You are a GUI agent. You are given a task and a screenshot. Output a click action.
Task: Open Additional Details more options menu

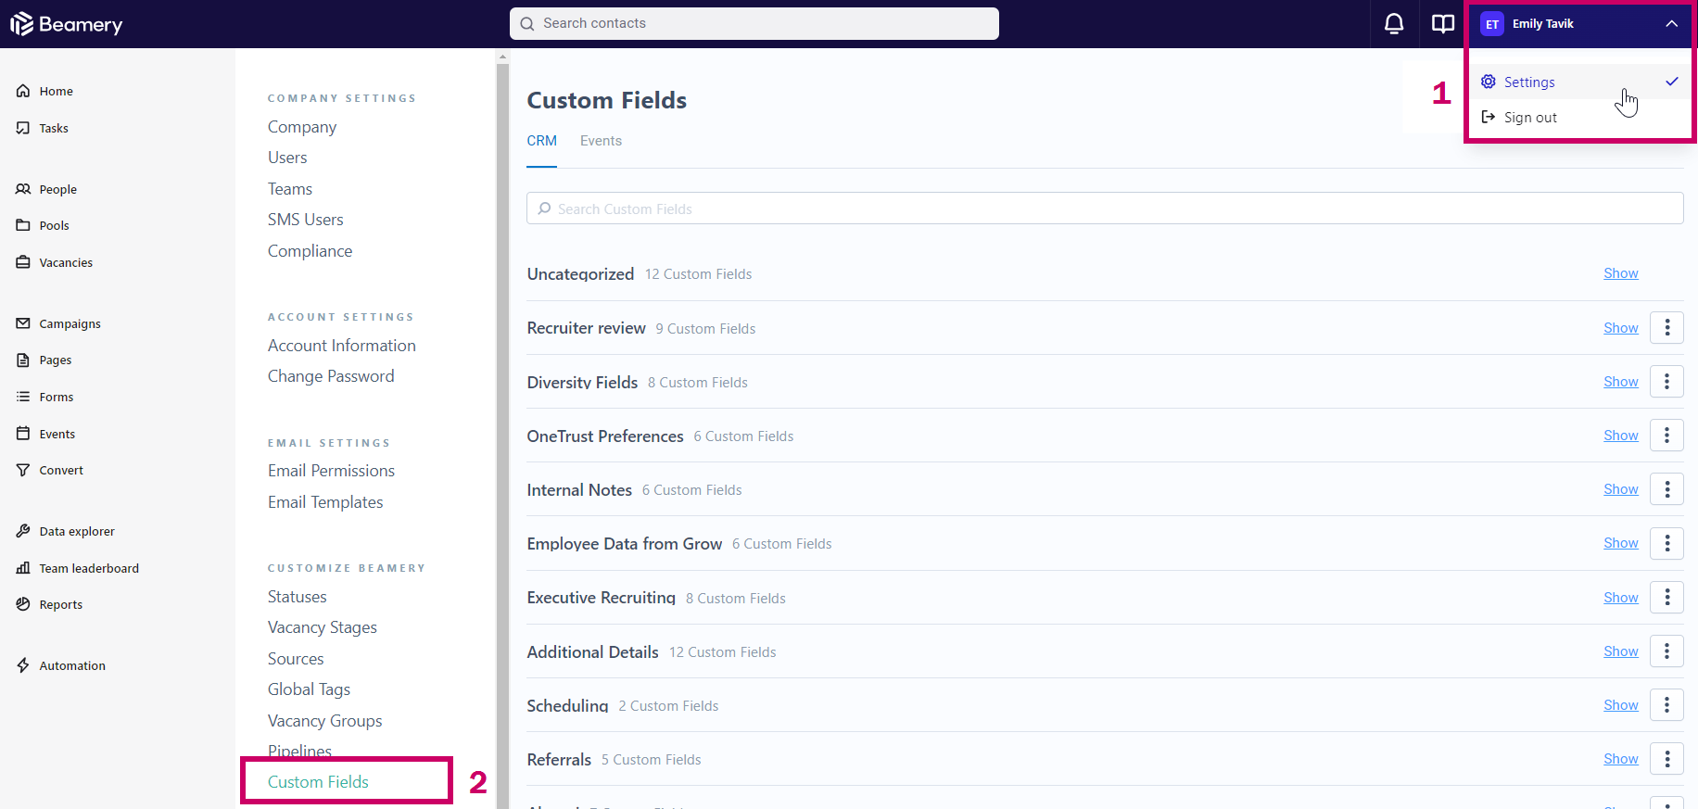(x=1666, y=651)
